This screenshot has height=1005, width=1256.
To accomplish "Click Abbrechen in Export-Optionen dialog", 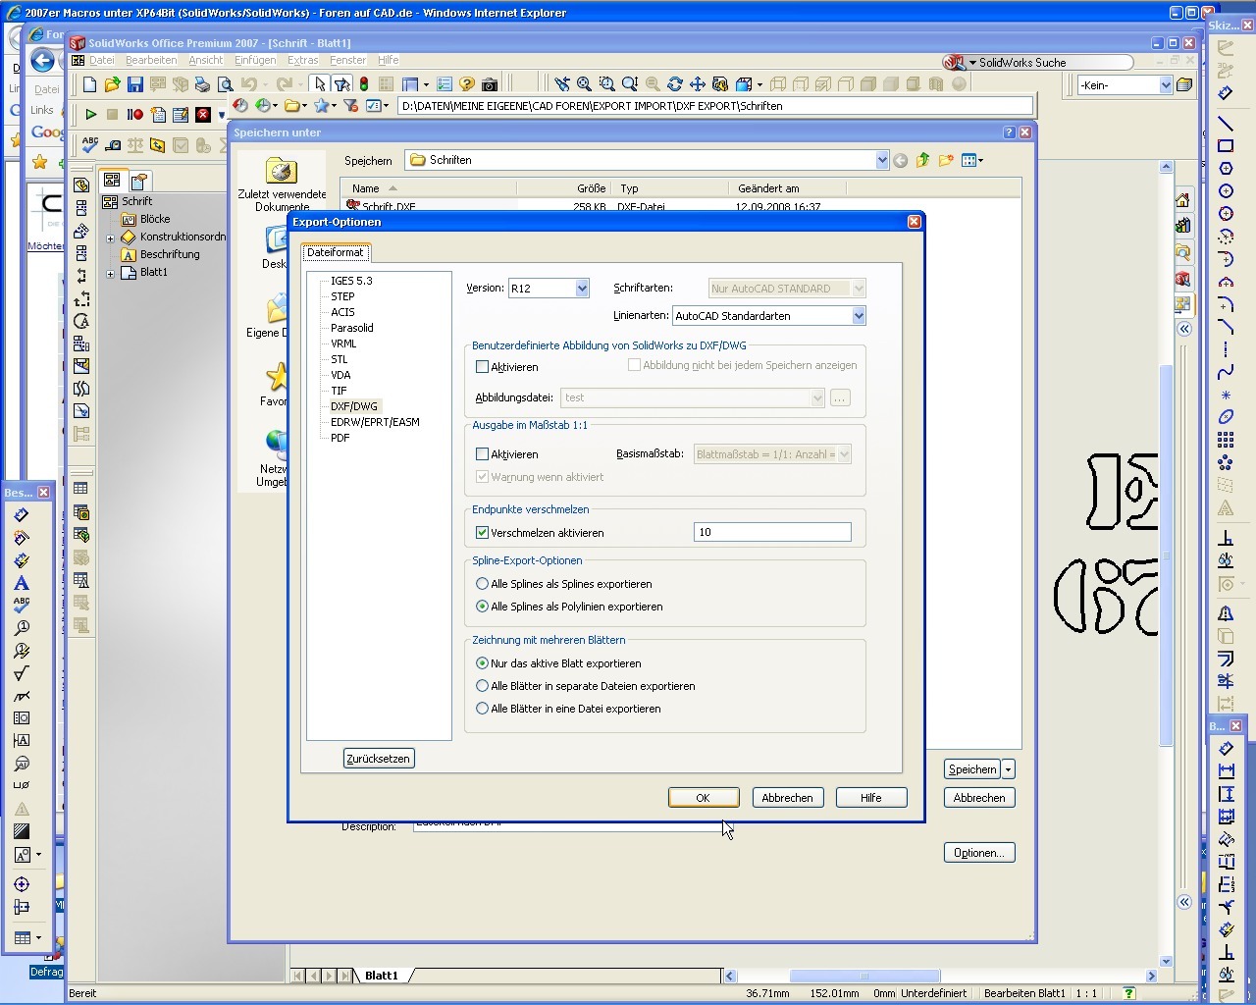I will pos(787,798).
